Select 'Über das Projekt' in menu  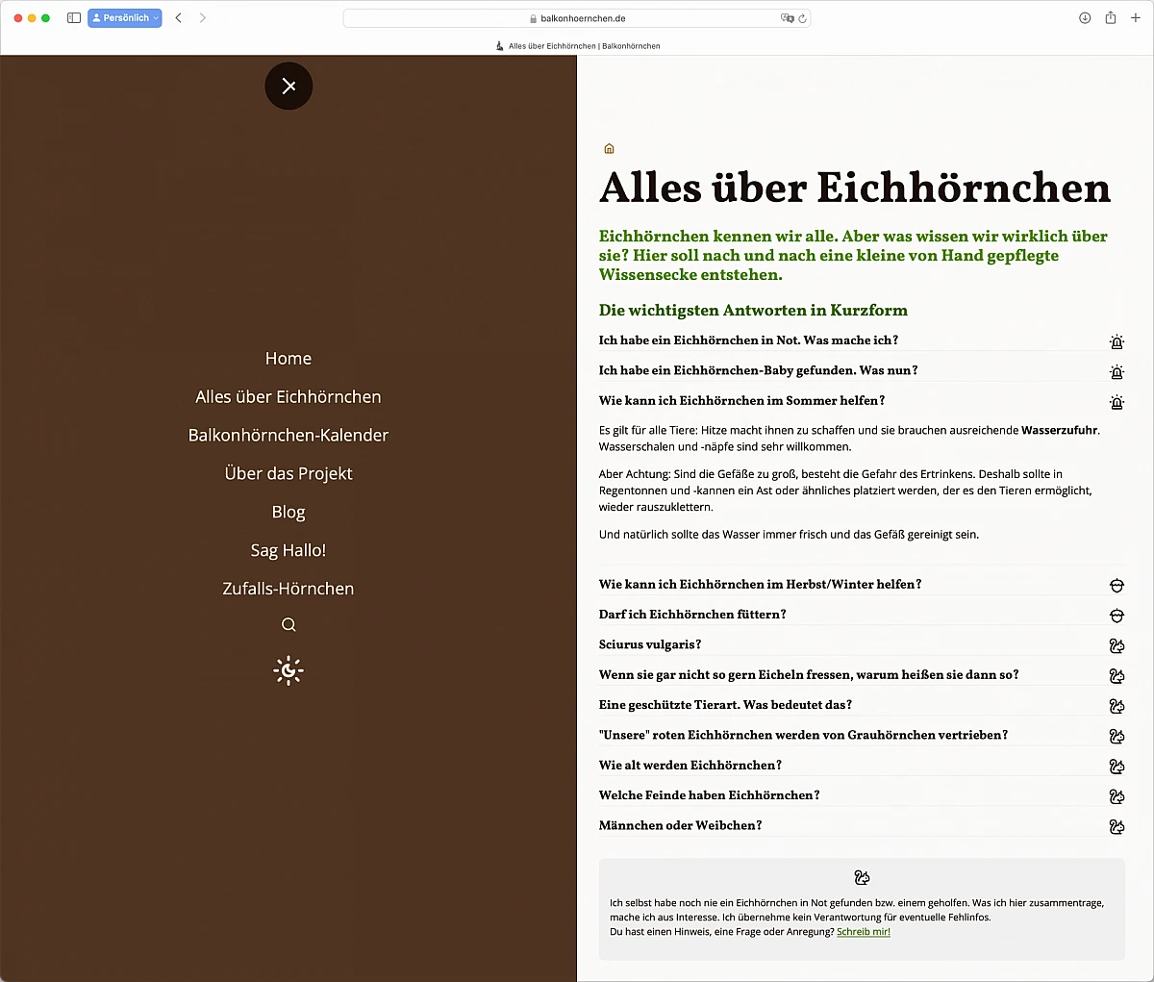coord(288,474)
